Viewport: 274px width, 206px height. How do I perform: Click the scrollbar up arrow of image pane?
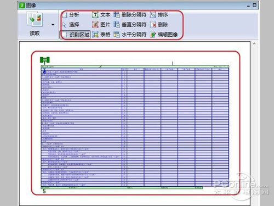coord(254,43)
